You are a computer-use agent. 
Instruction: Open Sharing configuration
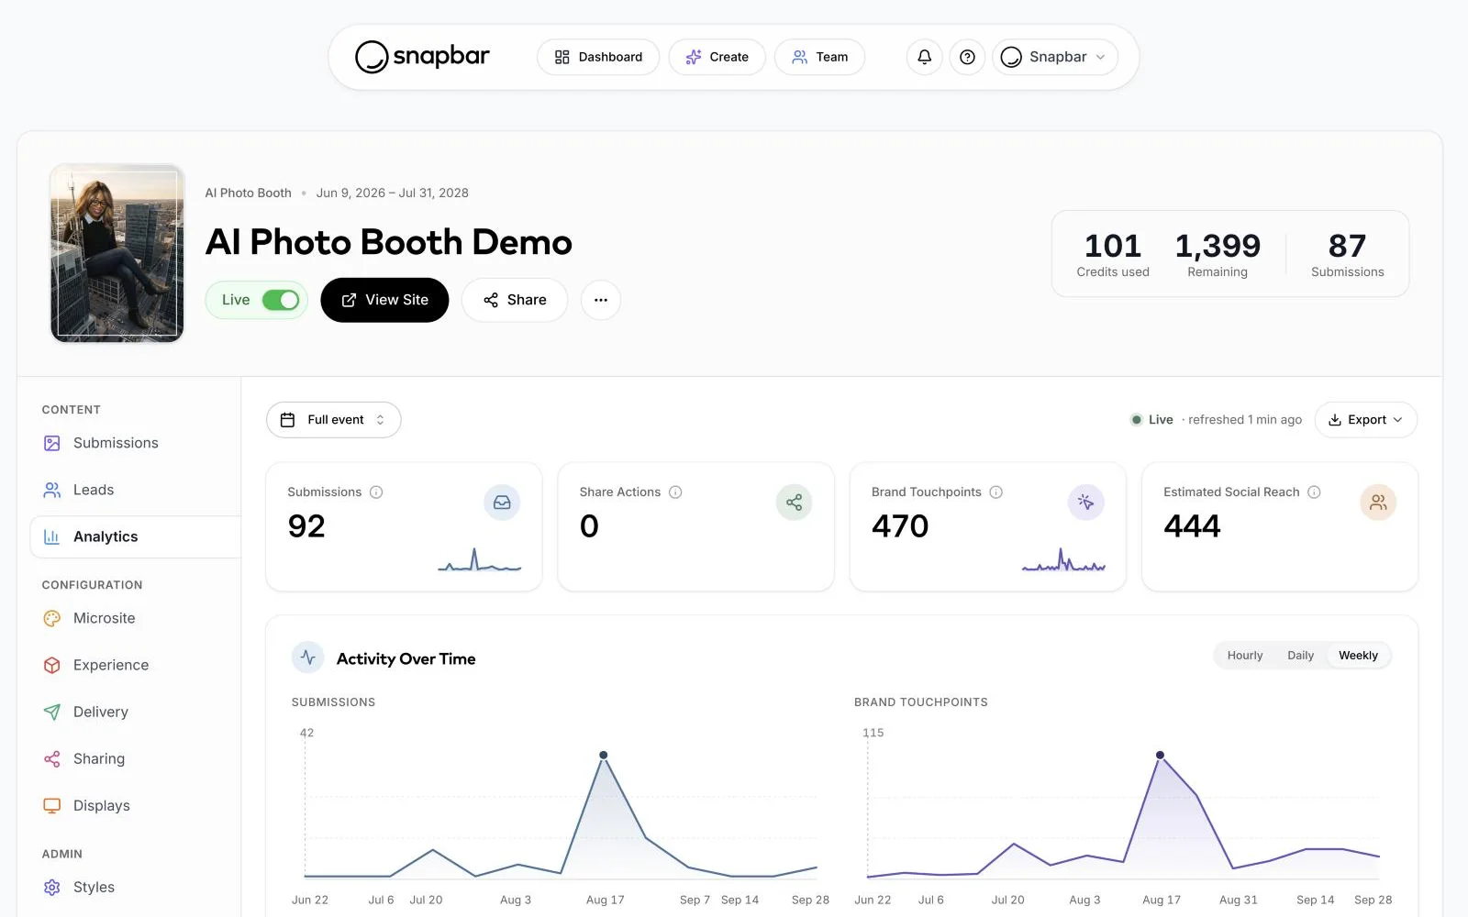coord(136,758)
